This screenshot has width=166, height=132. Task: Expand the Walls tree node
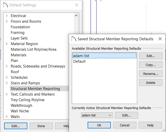click(7, 116)
